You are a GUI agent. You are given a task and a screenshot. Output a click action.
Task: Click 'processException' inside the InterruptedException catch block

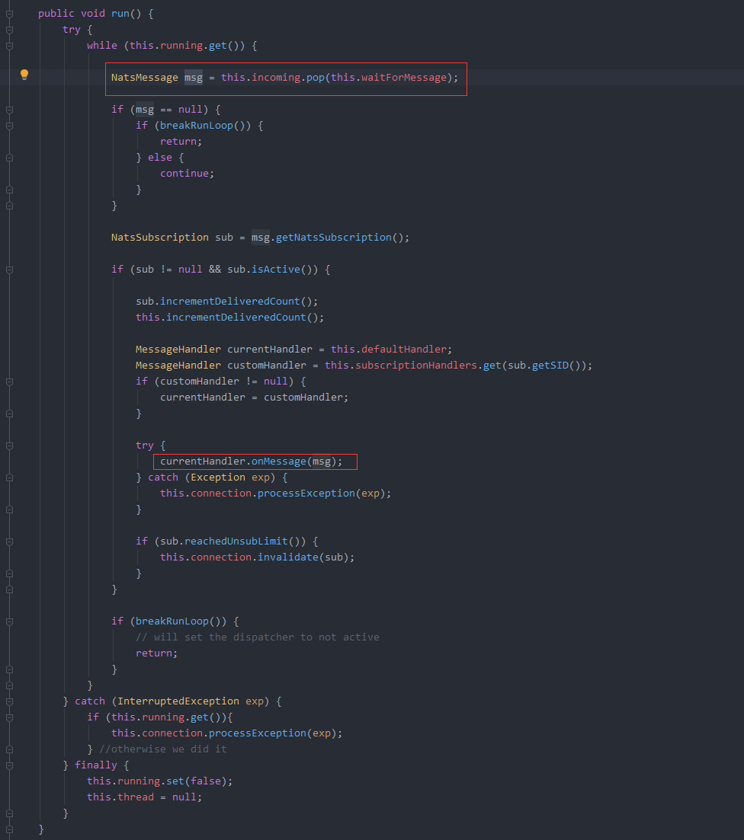click(257, 733)
